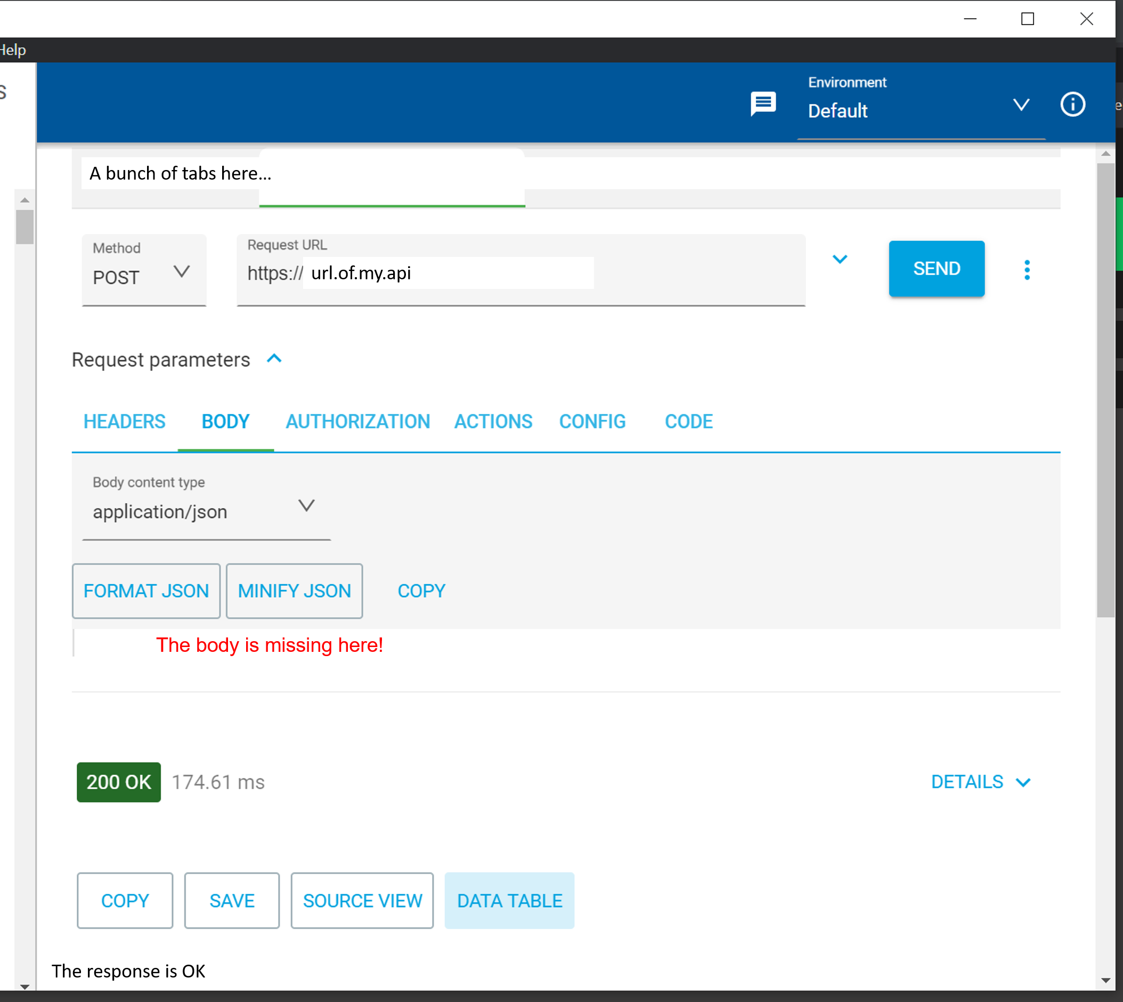Open the chat feedback icon in the header

764,103
